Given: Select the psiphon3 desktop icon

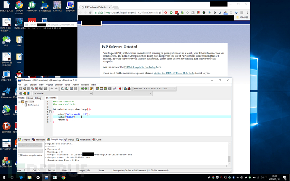Looking at the screenshot, I should (x=6, y=127).
